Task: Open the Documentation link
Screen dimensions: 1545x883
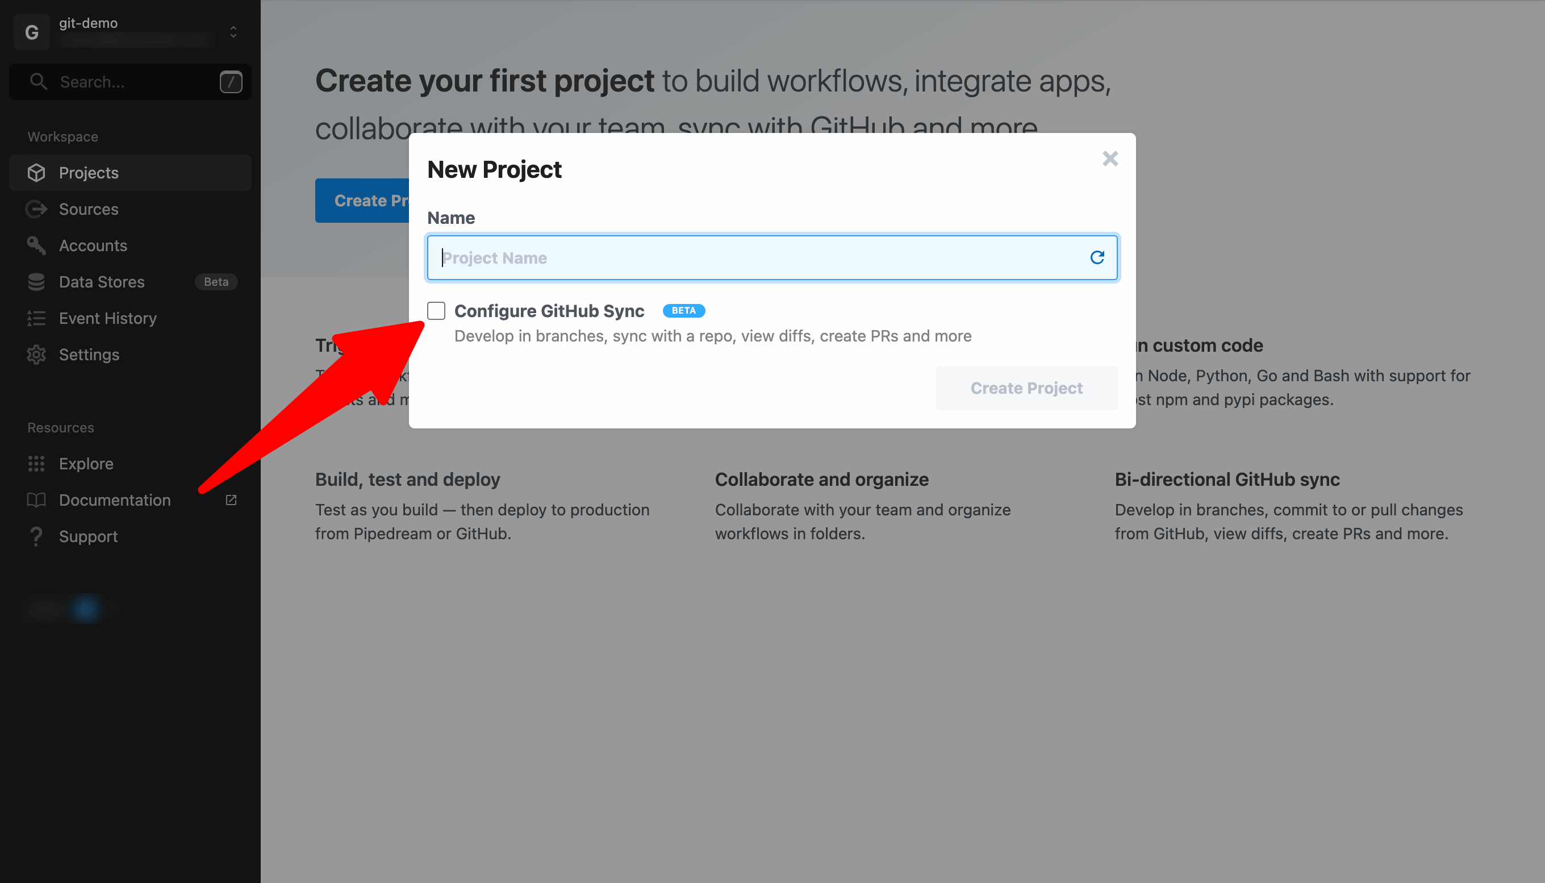Action: click(130, 501)
